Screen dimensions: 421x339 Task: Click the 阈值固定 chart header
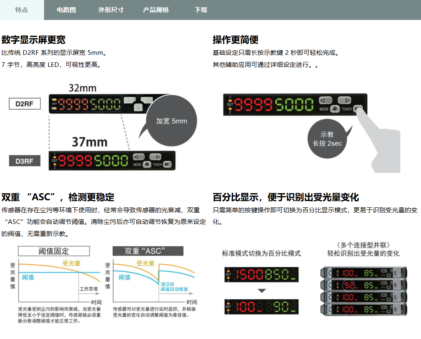pyautogui.click(x=54, y=251)
